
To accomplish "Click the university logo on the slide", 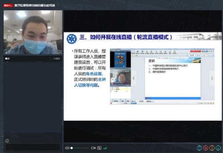I will pos(71,38).
